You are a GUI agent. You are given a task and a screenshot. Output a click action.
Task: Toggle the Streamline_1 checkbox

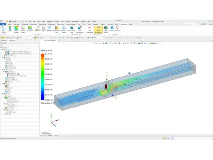point(8,112)
